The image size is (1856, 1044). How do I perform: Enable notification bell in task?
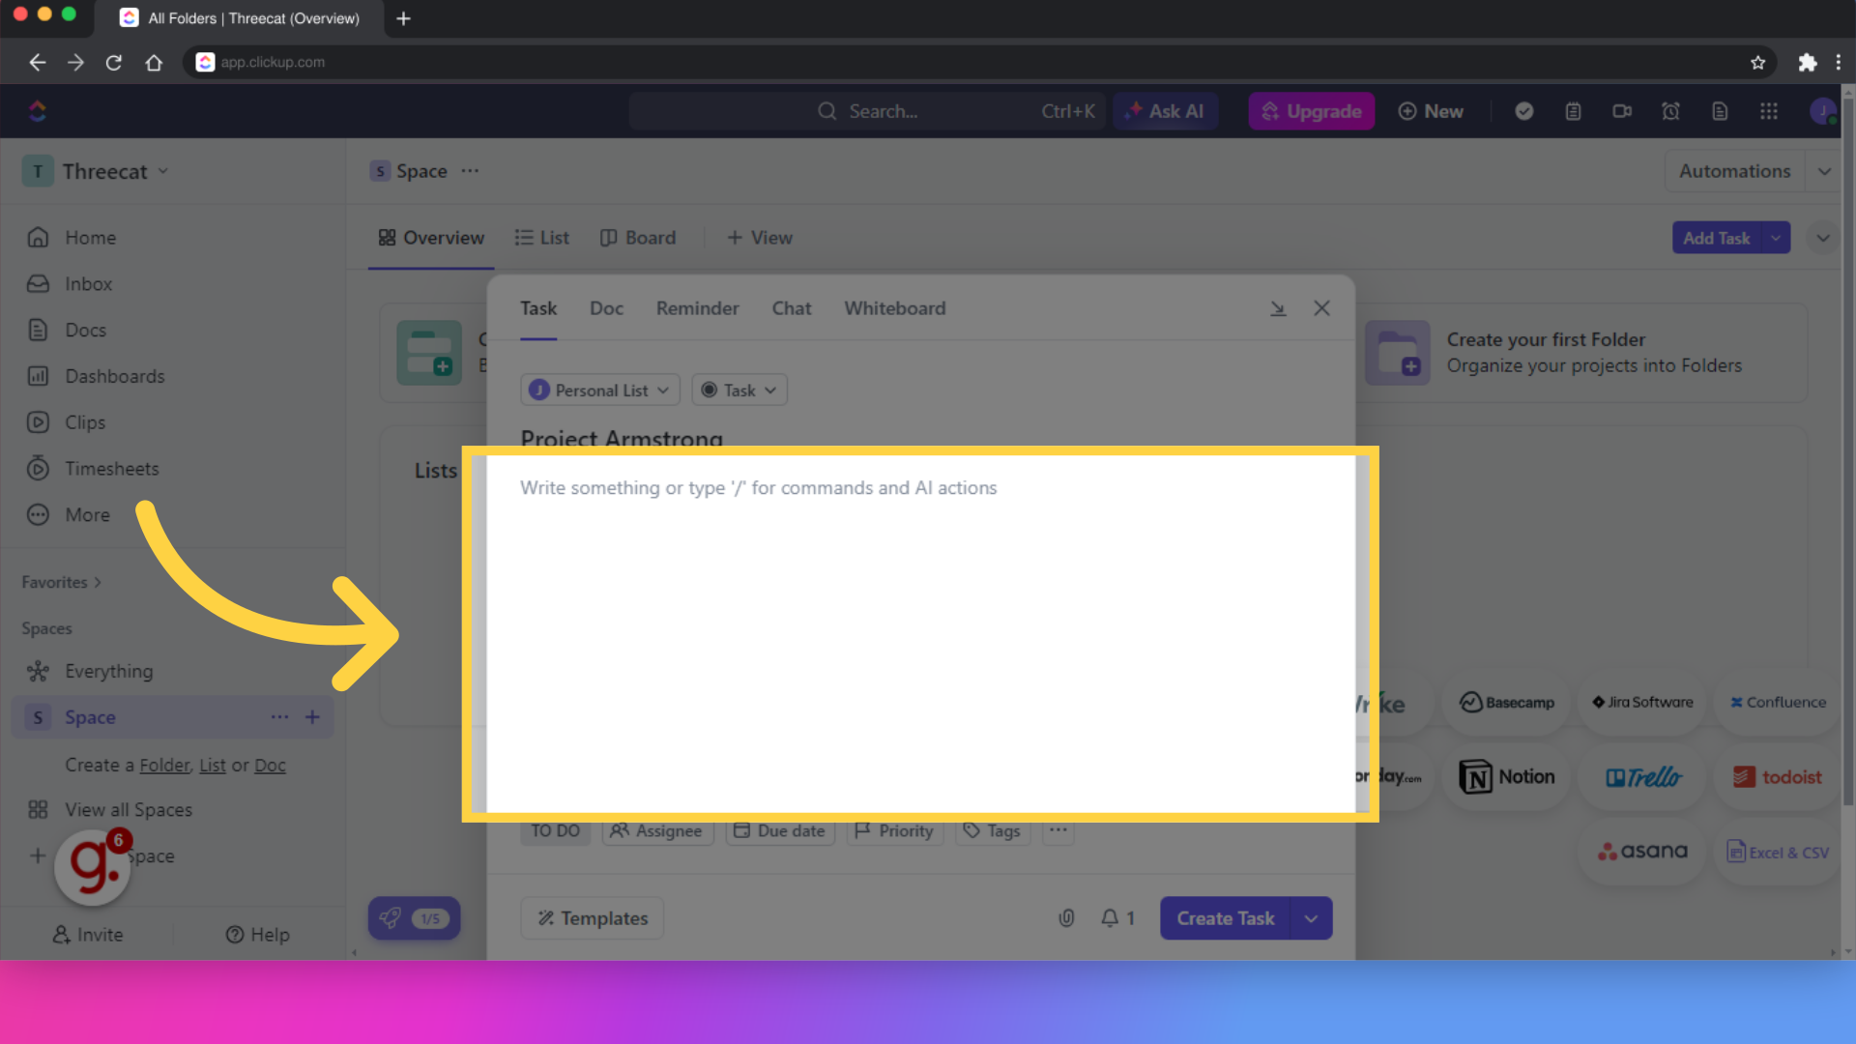point(1112,917)
